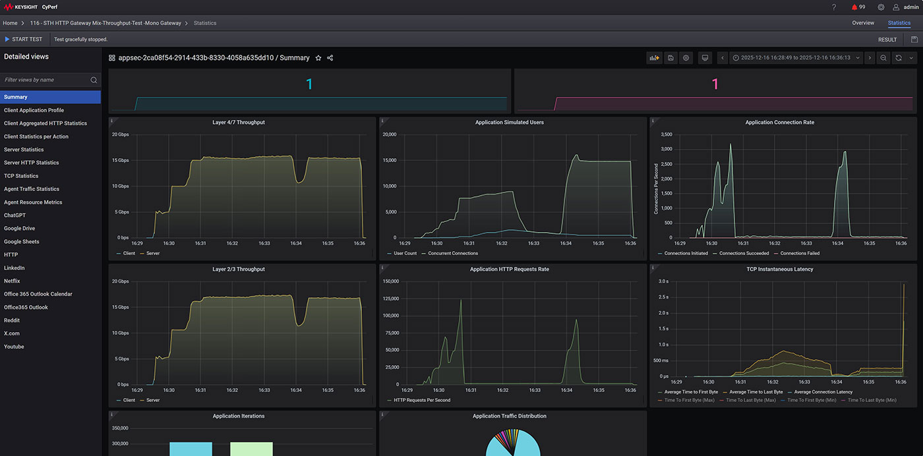The height and width of the screenshot is (456, 923).
Task: Toggle HTTP Requests Per Second legend entry
Action: [x=419, y=400]
